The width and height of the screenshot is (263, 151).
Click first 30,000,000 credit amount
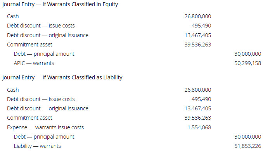(248, 54)
